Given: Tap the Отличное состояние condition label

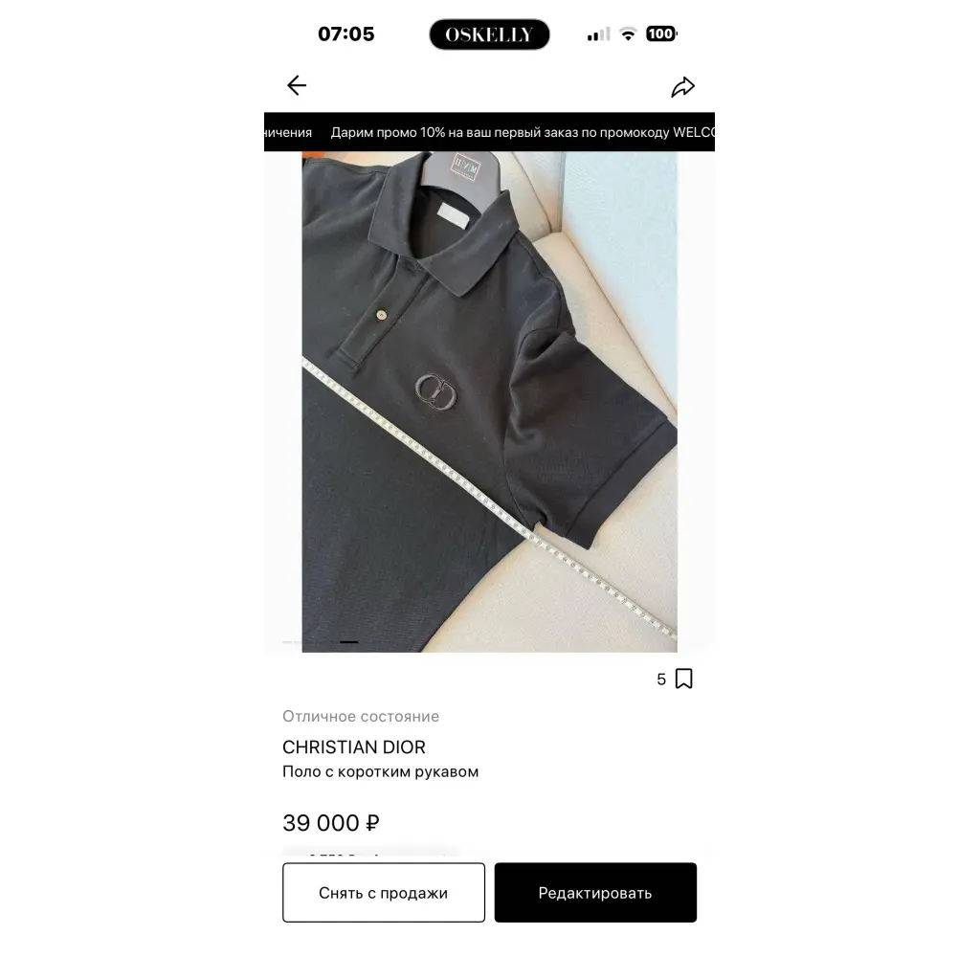Looking at the screenshot, I should coord(361,716).
